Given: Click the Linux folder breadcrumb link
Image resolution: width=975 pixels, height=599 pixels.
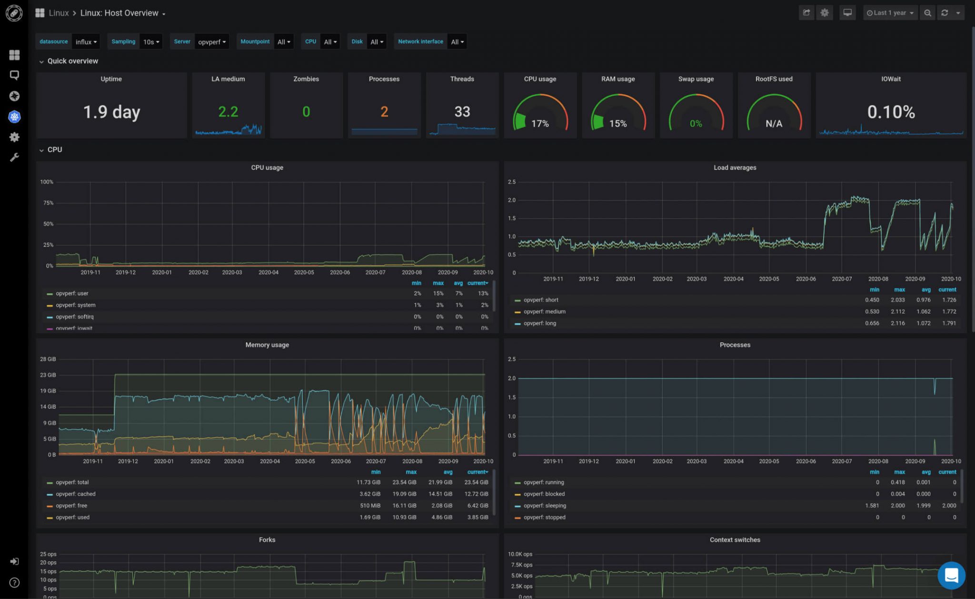Looking at the screenshot, I should tap(59, 13).
